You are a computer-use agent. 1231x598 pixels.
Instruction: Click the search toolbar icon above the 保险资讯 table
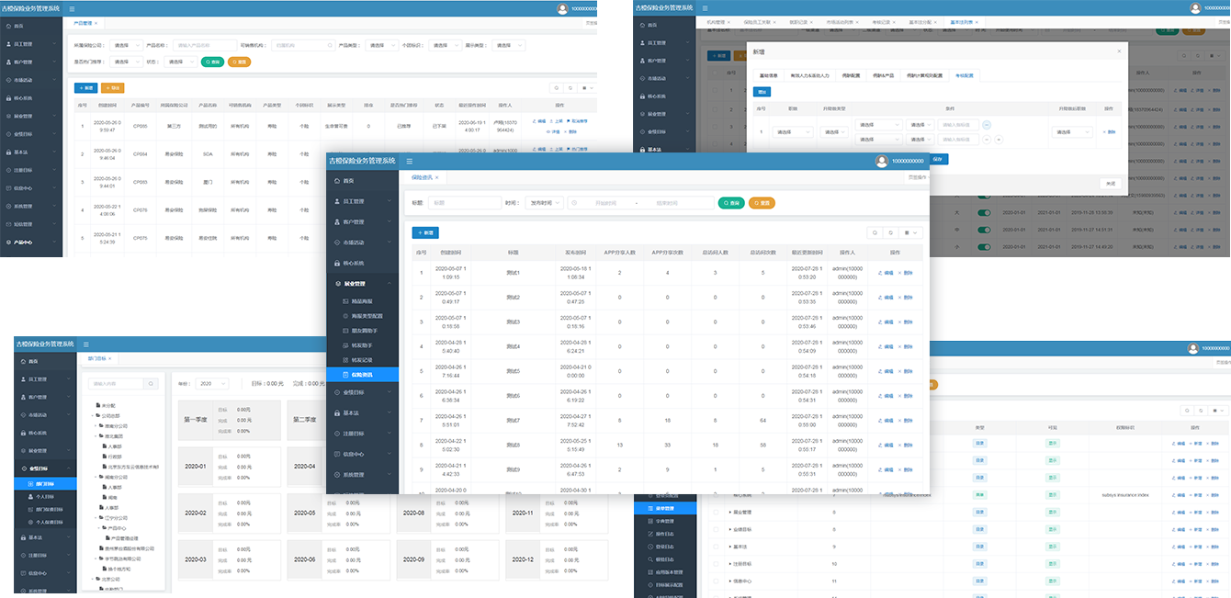click(x=875, y=232)
